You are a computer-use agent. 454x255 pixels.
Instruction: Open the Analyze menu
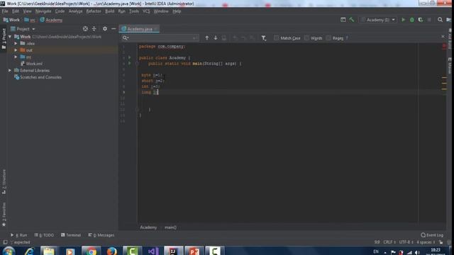76,11
